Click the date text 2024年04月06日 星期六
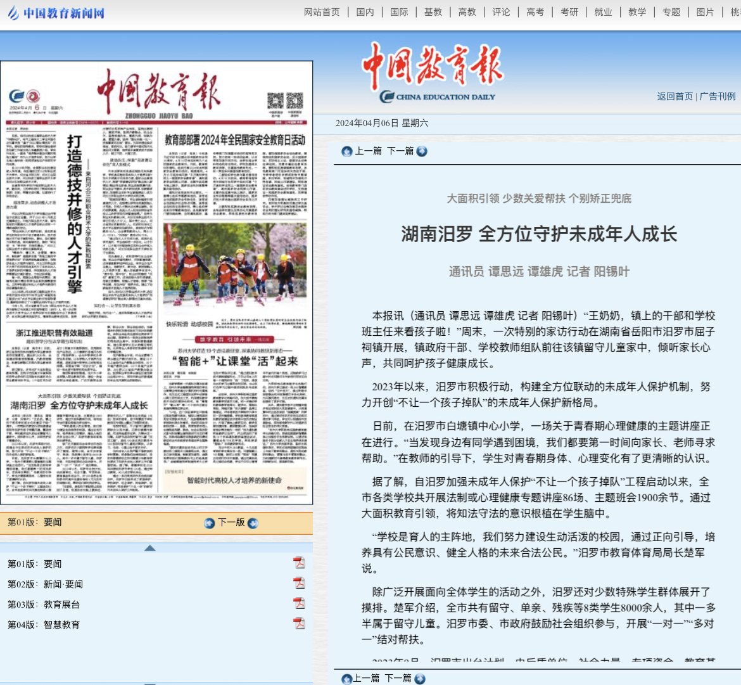This screenshot has width=741, height=685. coord(382,124)
